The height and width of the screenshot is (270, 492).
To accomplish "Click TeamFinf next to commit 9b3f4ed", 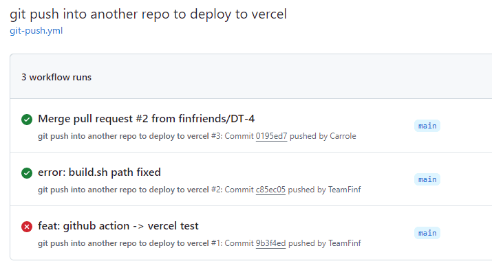I will (345, 243).
